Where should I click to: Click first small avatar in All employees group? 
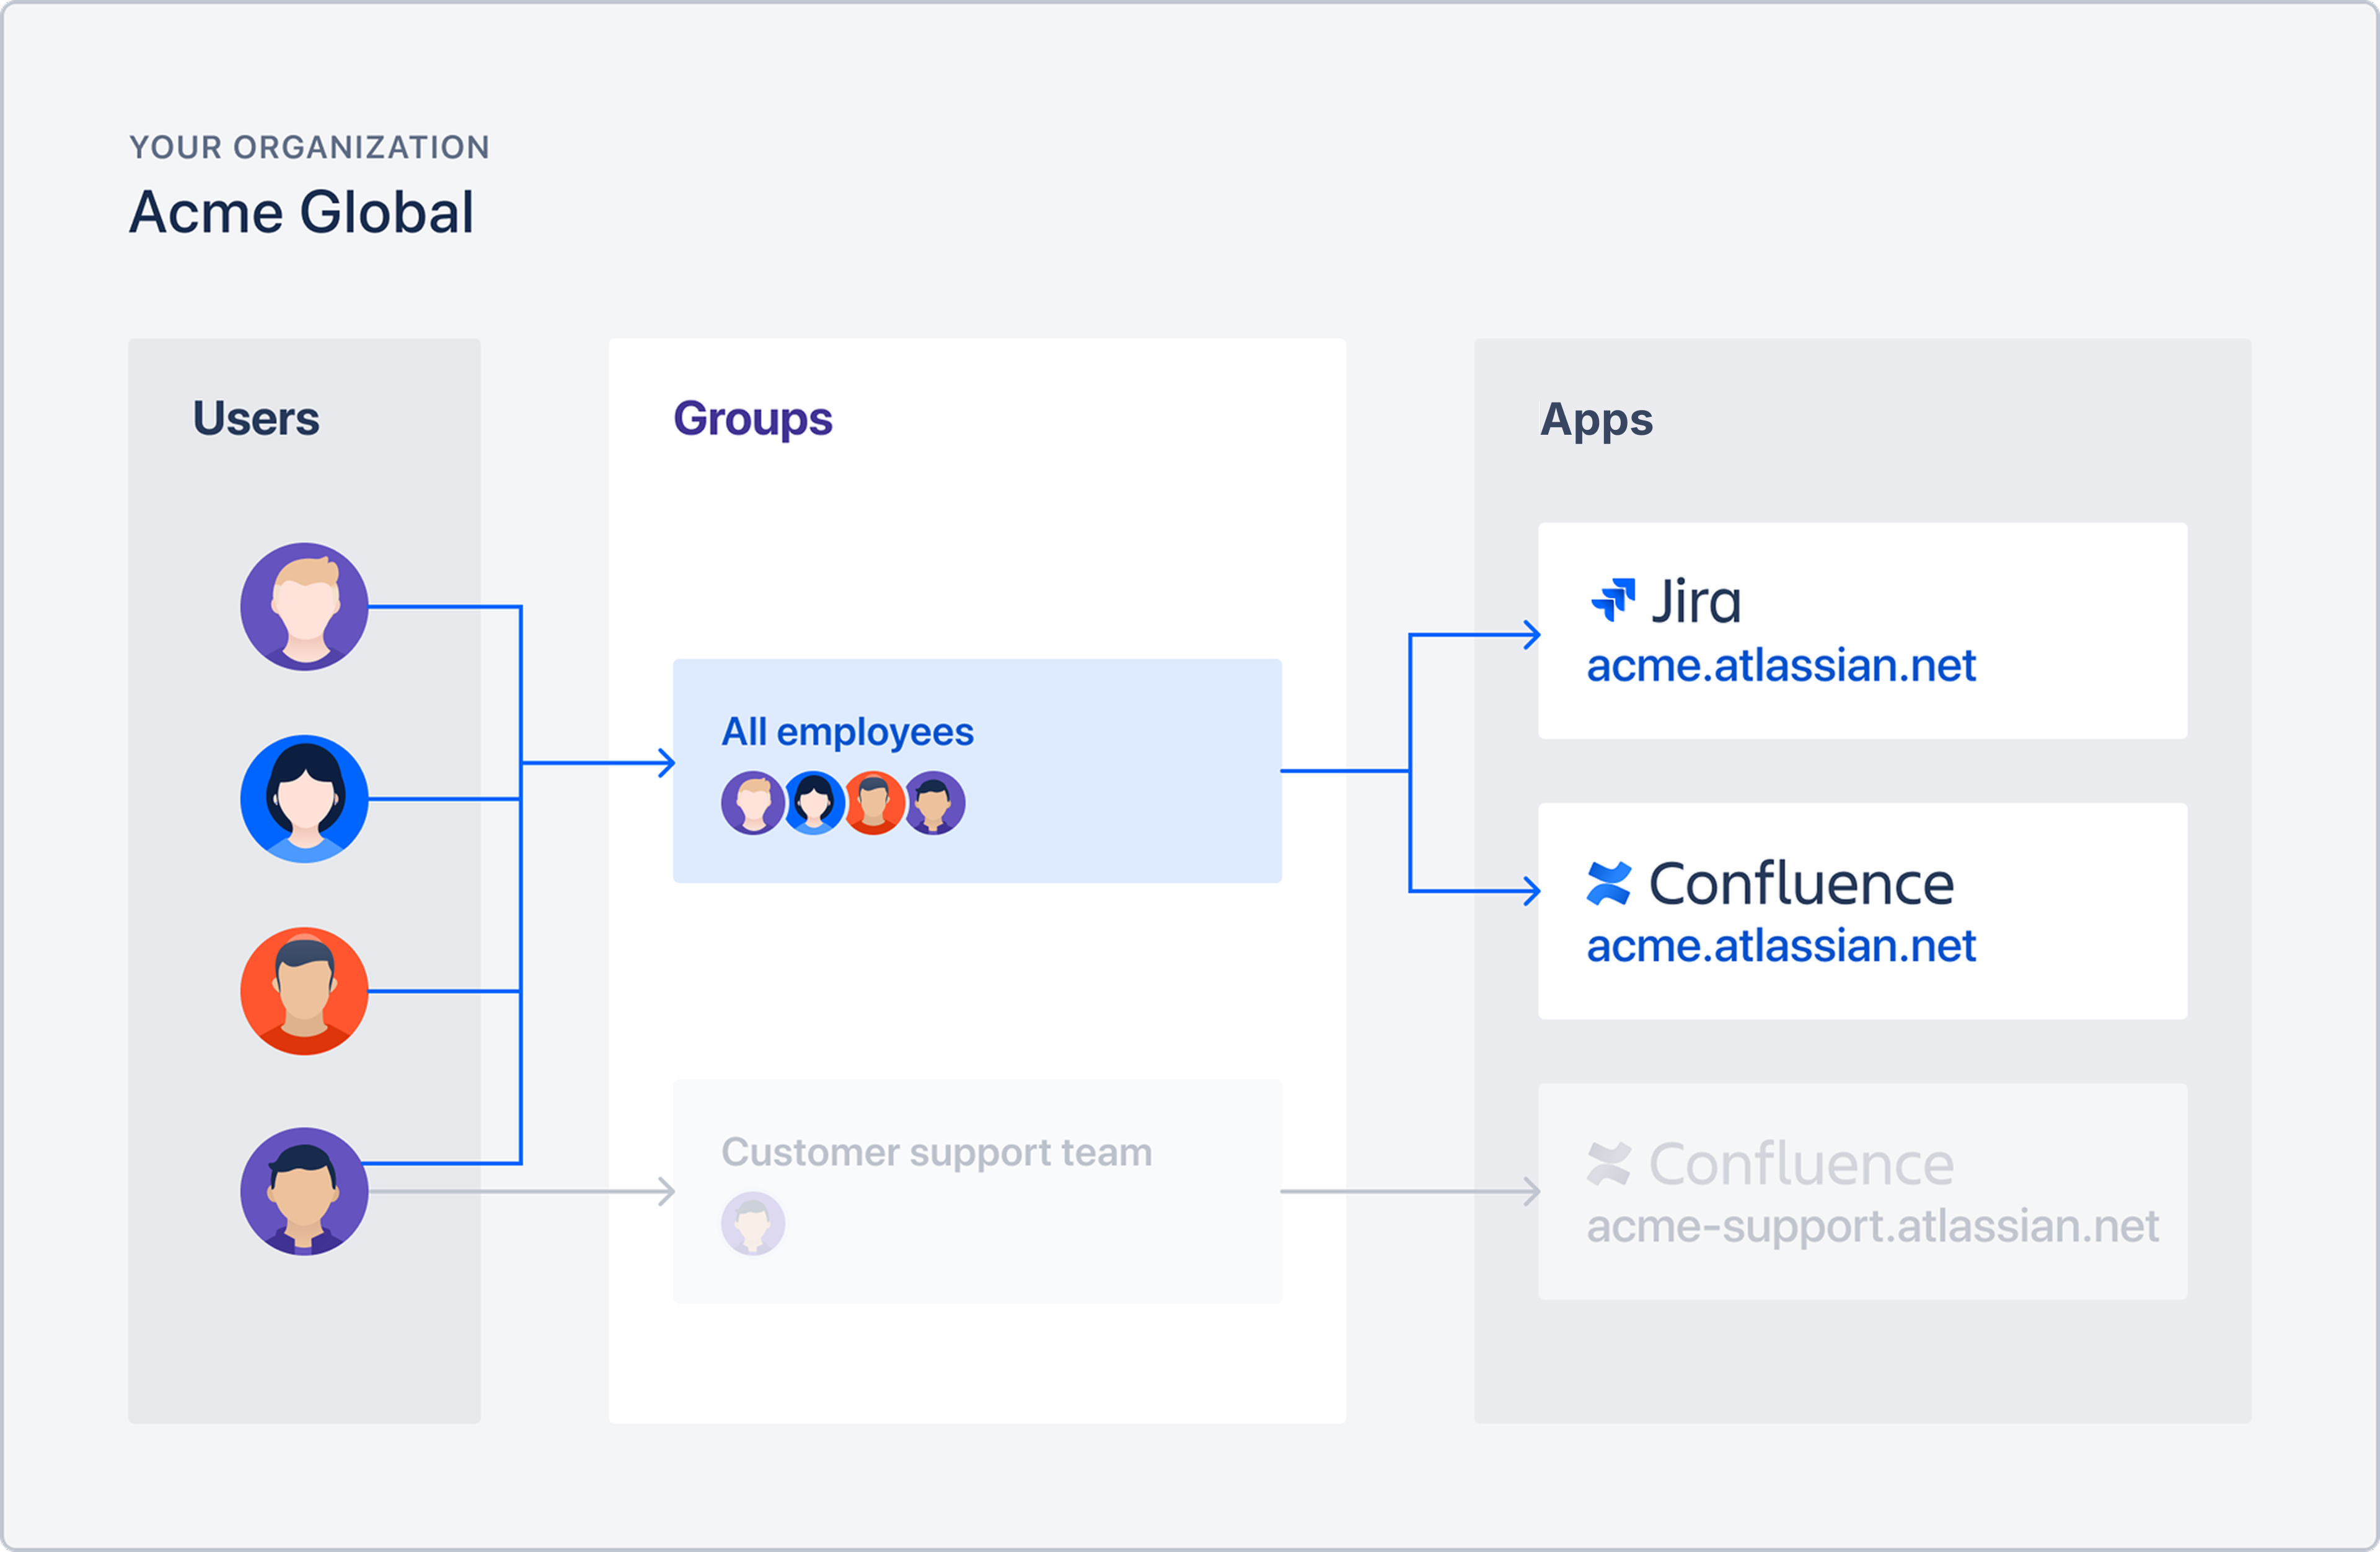tap(753, 803)
